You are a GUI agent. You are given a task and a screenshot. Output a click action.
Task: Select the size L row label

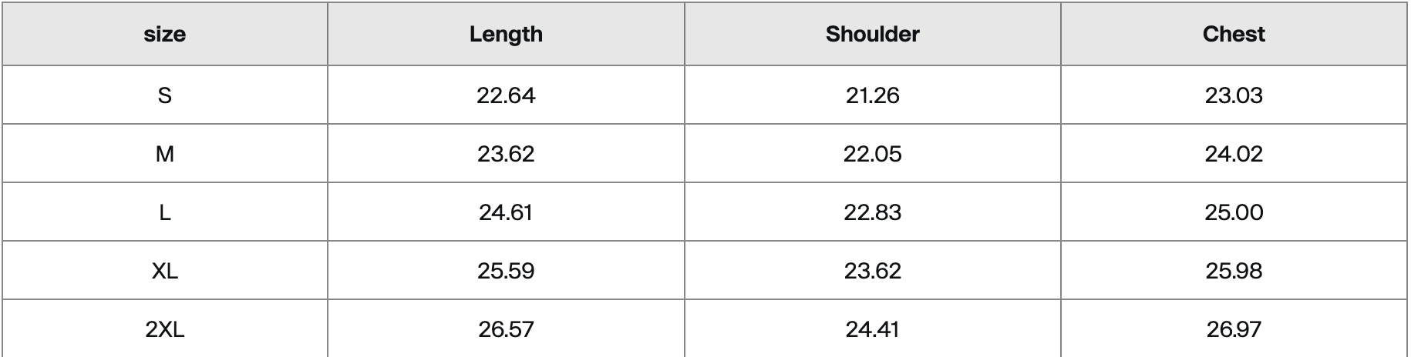coord(165,212)
